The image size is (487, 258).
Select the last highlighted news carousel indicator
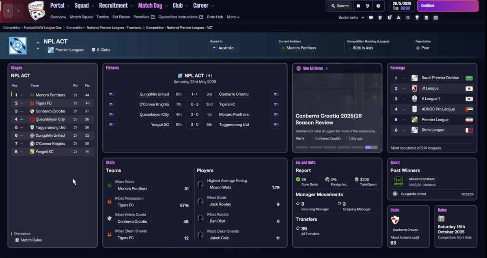371,147
